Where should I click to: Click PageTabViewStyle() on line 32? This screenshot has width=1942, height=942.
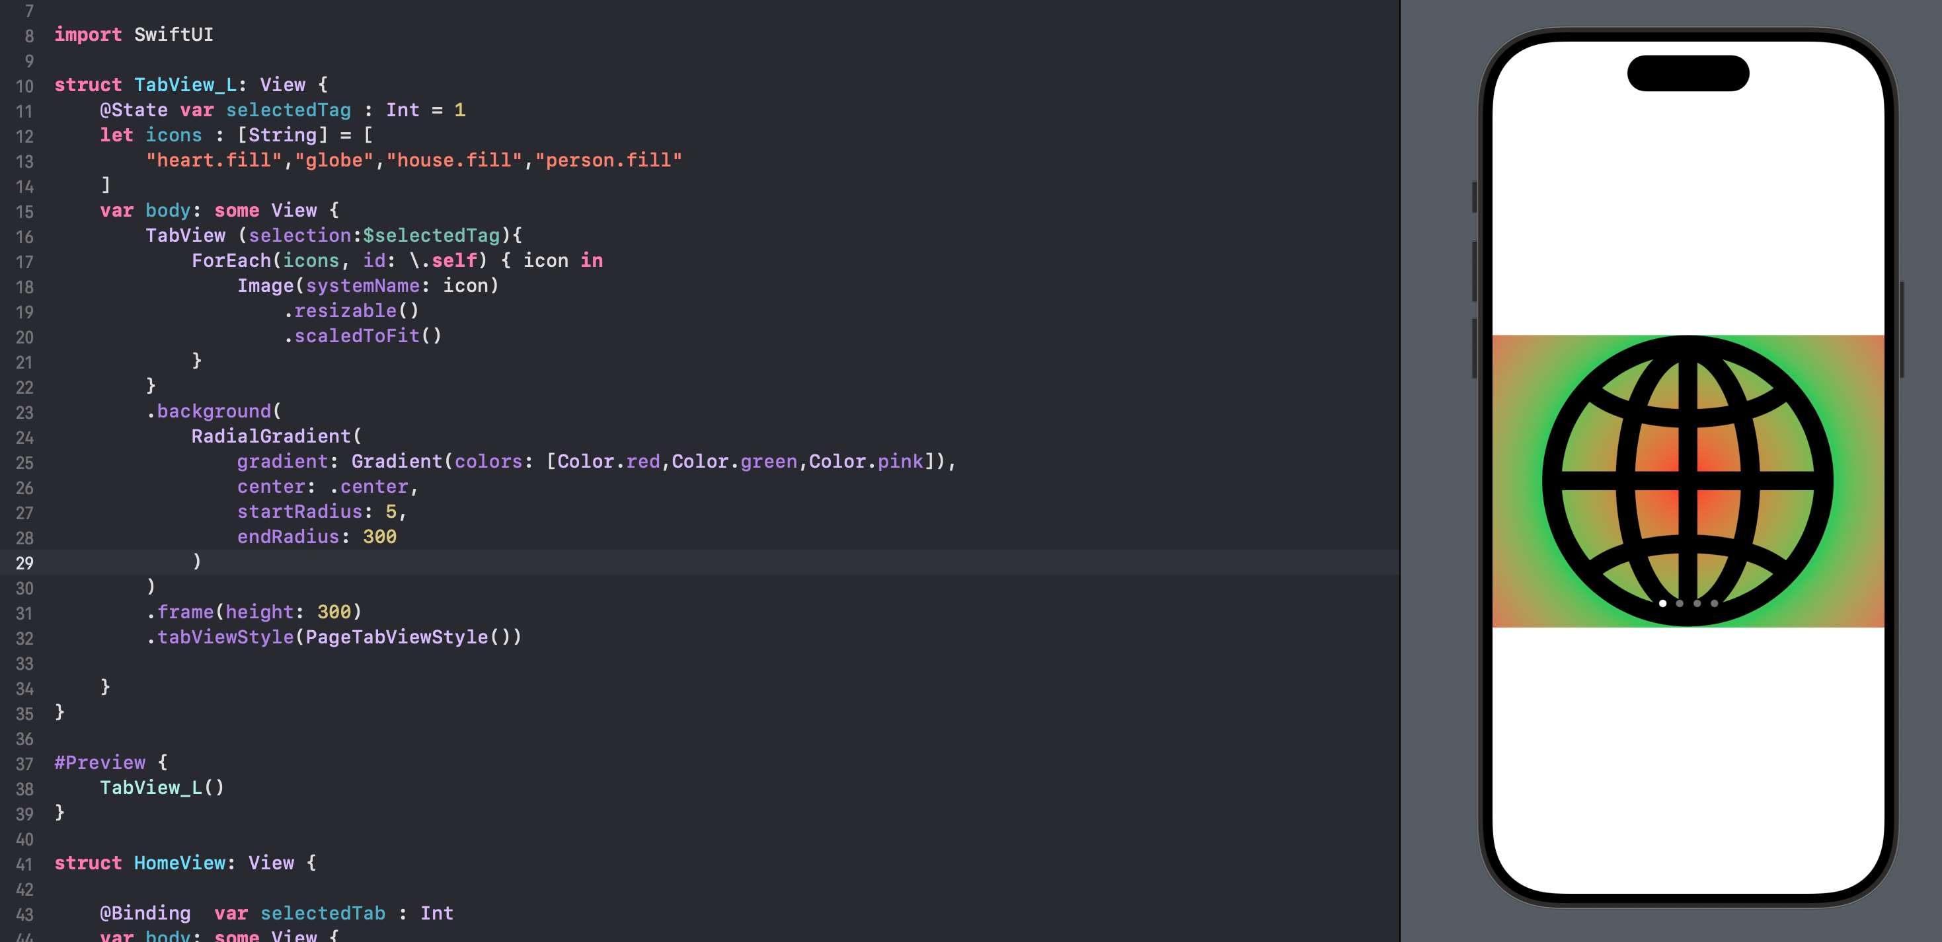tap(408, 637)
